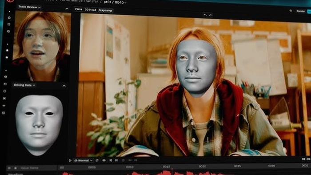Click the grid icon at sidebar bottom
The image size is (311, 175).
[4, 113]
